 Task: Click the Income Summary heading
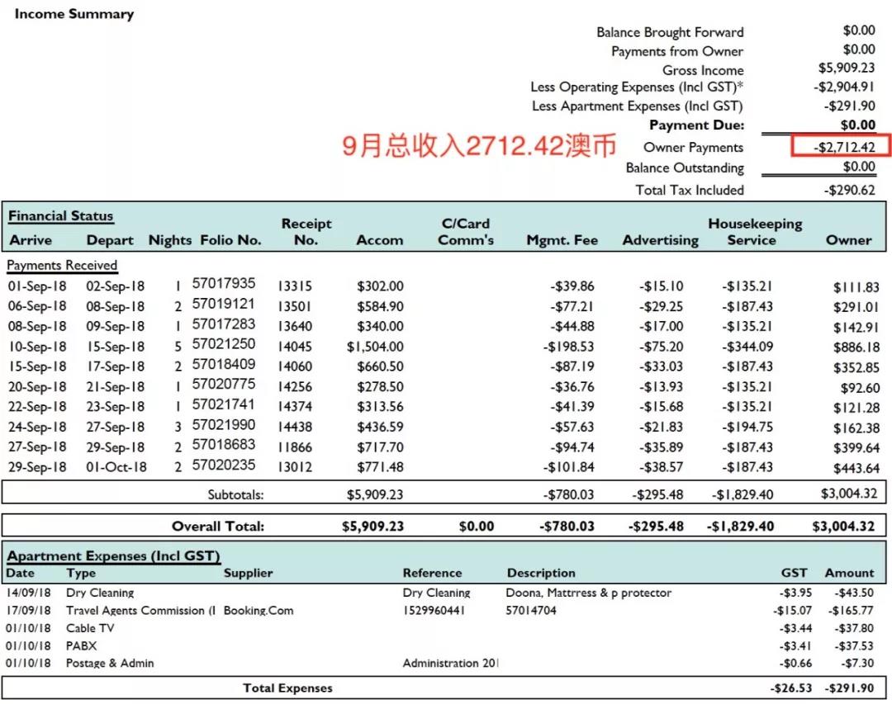[x=74, y=14]
